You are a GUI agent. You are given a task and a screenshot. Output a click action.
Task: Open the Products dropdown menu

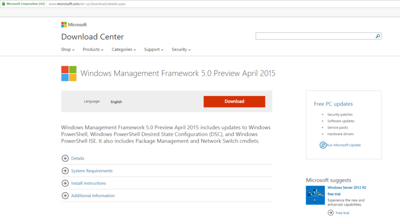click(93, 49)
